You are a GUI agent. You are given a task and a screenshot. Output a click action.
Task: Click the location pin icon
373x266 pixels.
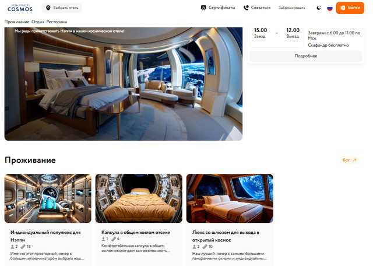(48, 8)
